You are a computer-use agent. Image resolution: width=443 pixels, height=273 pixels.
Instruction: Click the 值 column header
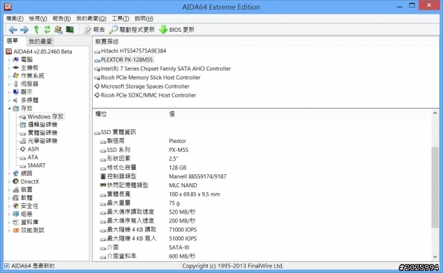pyautogui.click(x=235, y=114)
